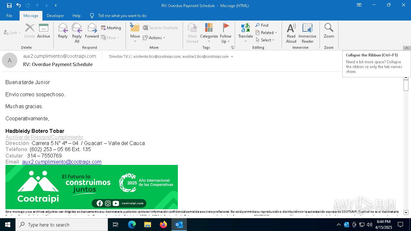Open the Move folder button
Viewport: 411px width, 231px height.
click(x=135, y=33)
